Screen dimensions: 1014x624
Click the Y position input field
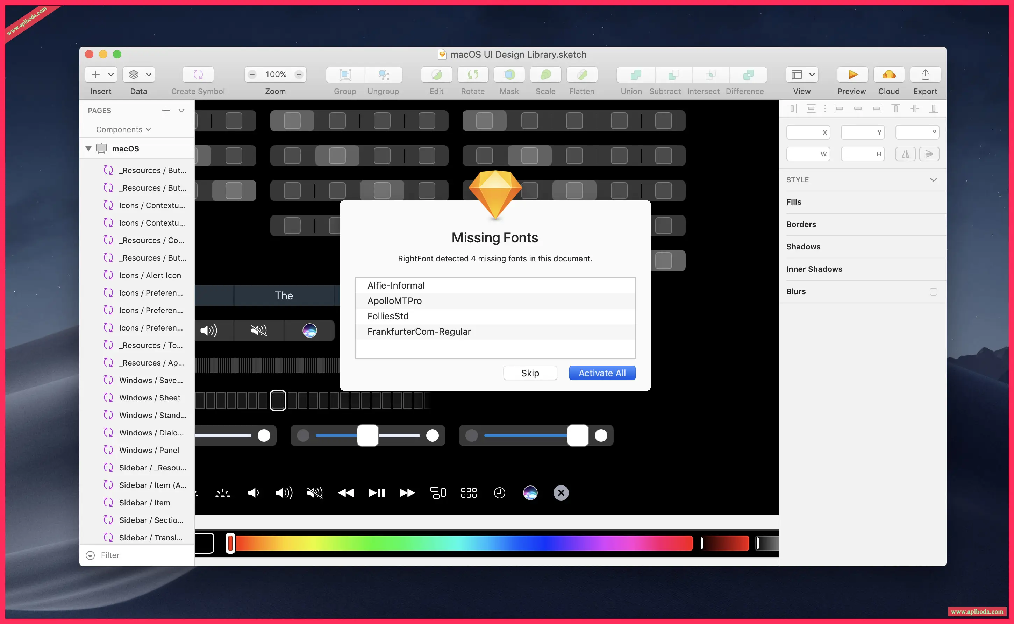coord(863,133)
